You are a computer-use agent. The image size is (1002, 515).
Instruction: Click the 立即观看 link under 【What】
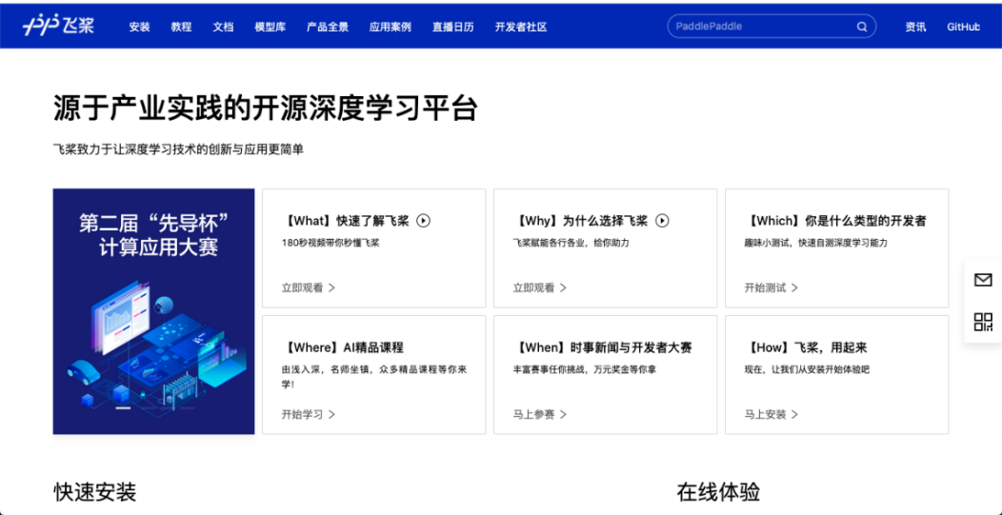308,287
